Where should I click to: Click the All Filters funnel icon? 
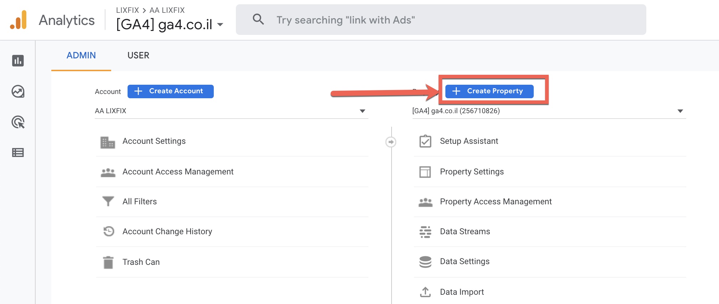[x=108, y=201]
